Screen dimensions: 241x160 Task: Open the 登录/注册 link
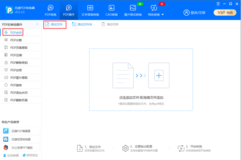(x=198, y=13)
